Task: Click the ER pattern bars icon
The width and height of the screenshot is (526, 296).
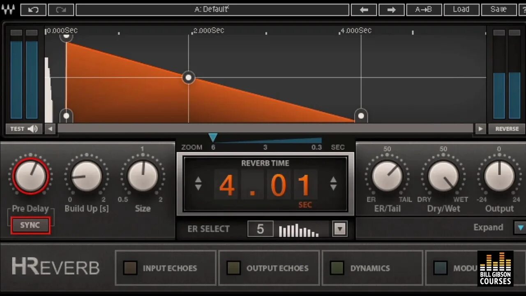Action: click(299, 231)
